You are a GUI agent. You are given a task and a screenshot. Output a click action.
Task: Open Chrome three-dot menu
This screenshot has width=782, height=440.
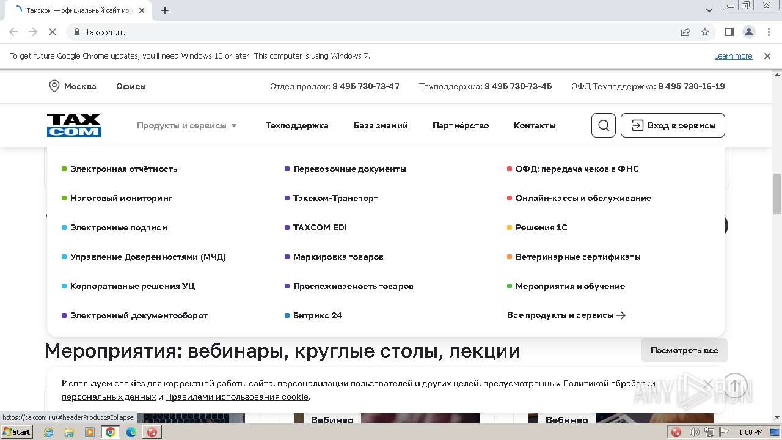(768, 32)
